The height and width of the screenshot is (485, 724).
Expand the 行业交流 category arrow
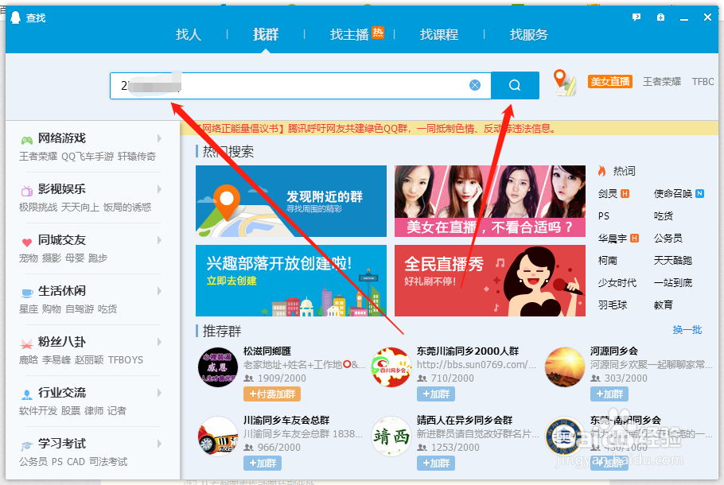coord(159,393)
